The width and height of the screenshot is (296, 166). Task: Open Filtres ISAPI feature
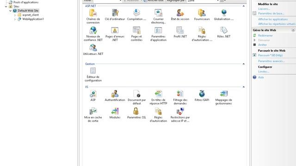point(202,95)
